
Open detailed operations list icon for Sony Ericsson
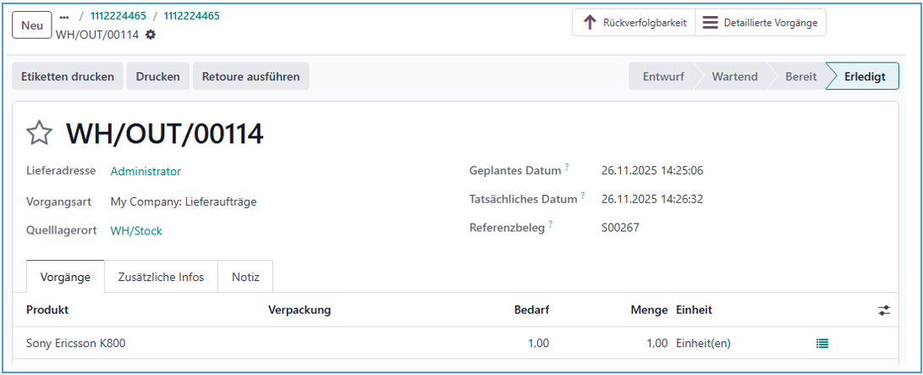pos(821,344)
